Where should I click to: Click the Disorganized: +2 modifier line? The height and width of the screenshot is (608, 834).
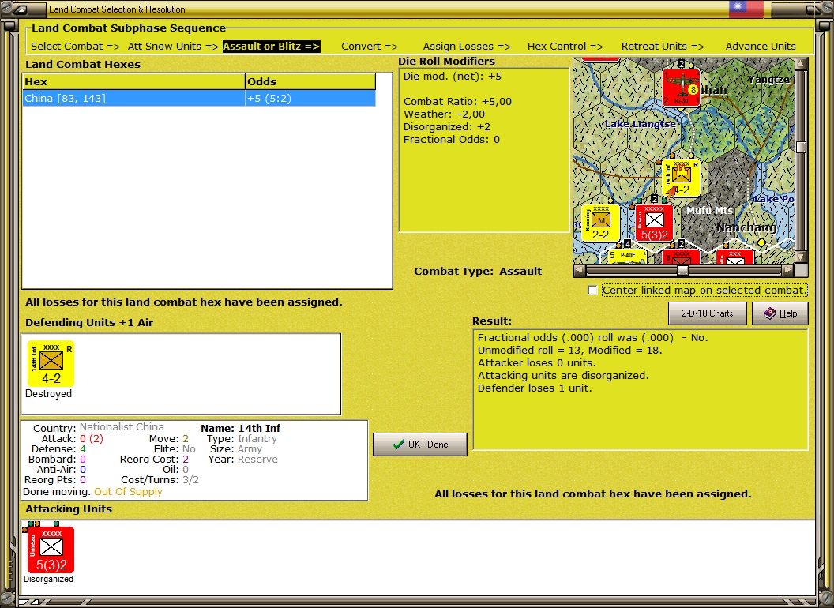447,126
